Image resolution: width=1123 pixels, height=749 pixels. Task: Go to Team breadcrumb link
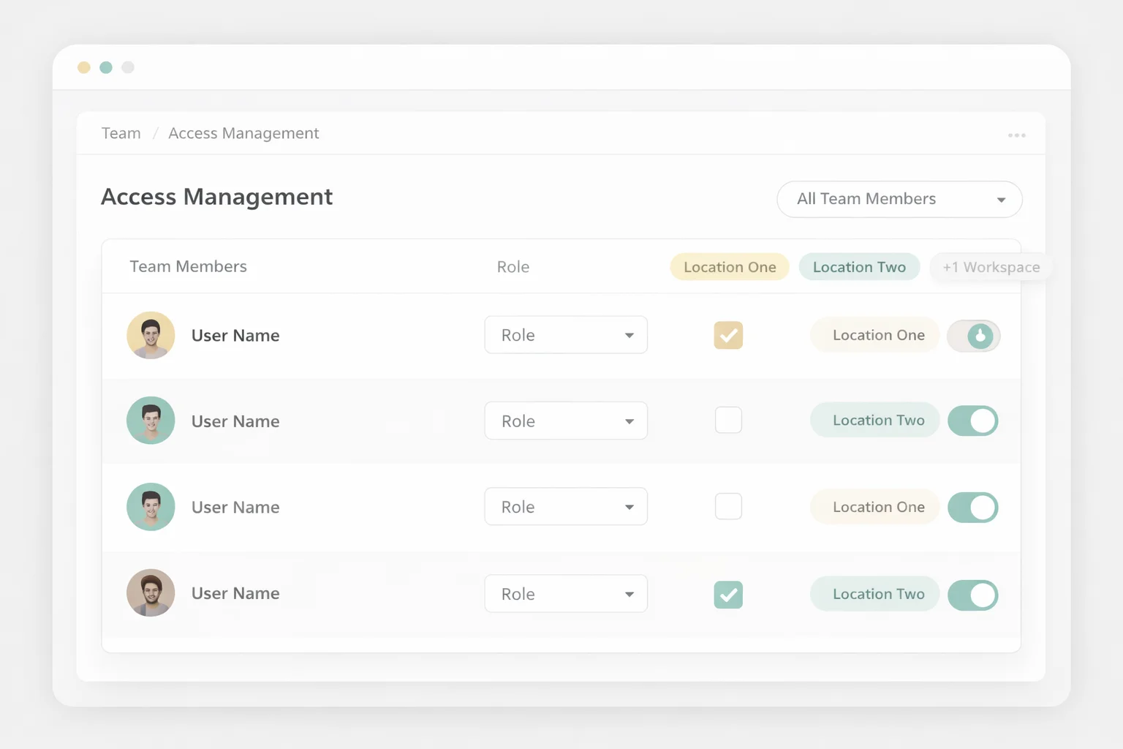point(121,133)
